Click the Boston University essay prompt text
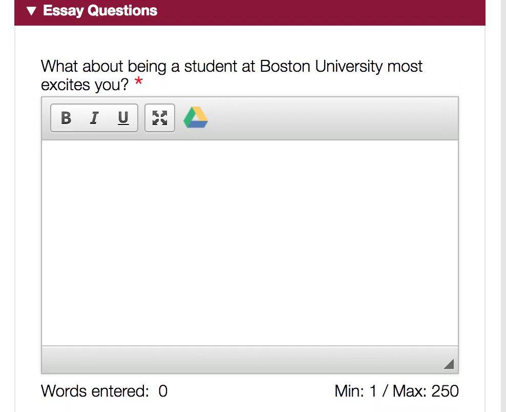Viewport: 506px width, 412px height. pyautogui.click(x=231, y=75)
